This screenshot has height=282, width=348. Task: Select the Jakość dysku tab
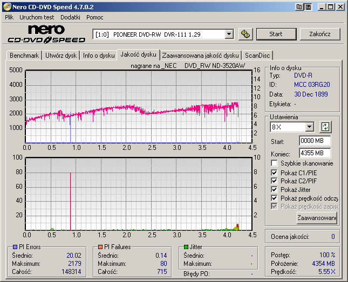coord(138,54)
